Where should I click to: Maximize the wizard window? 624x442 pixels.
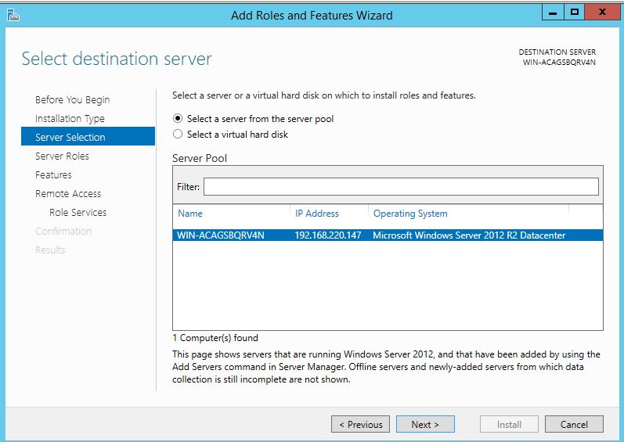(575, 13)
